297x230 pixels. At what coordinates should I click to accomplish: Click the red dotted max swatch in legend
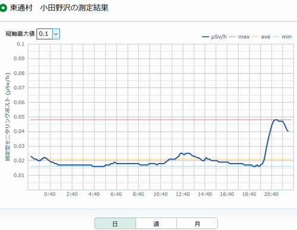[x=232, y=37]
